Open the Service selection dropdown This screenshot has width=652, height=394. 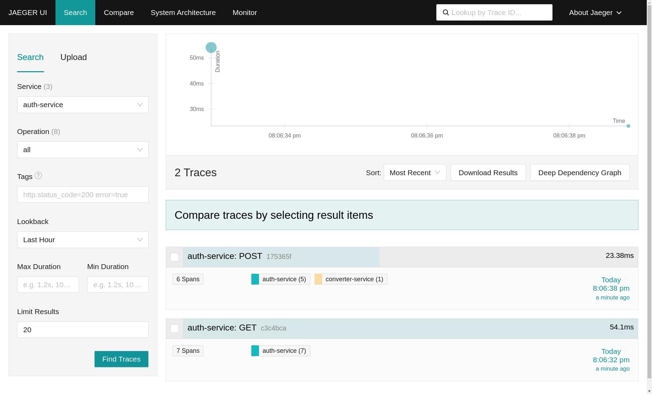pyautogui.click(x=82, y=105)
